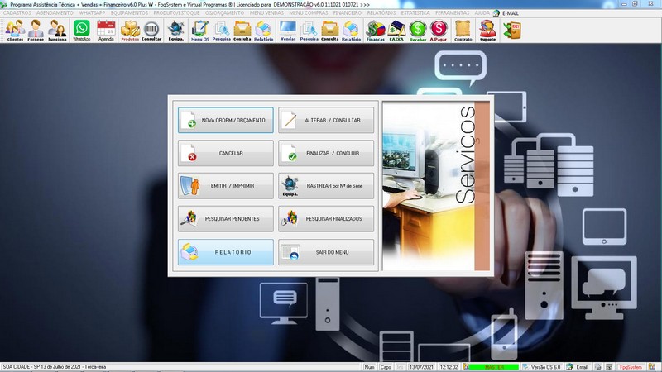The height and width of the screenshot is (372, 662).
Task: Click the Consultar barcode icon
Action: 151,31
